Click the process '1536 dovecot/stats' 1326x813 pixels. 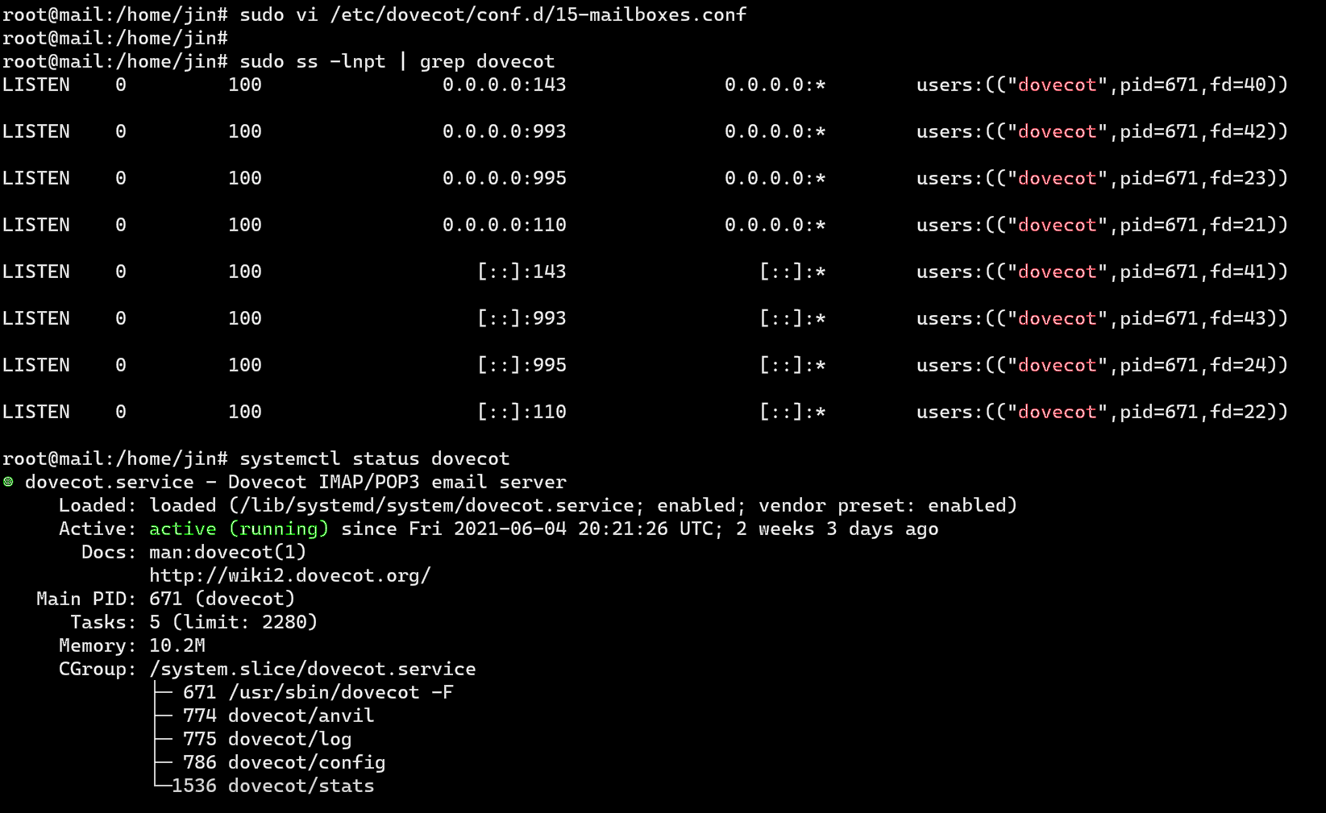coord(273,786)
